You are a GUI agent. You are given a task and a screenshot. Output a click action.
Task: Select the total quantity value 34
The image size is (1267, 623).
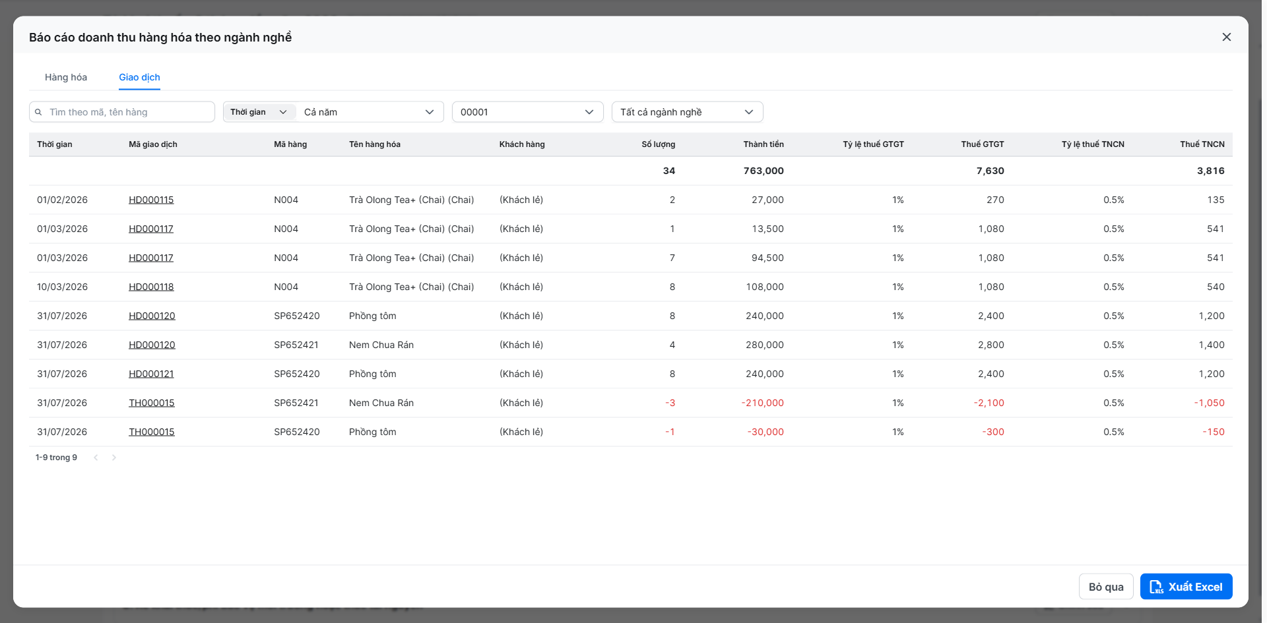(669, 171)
